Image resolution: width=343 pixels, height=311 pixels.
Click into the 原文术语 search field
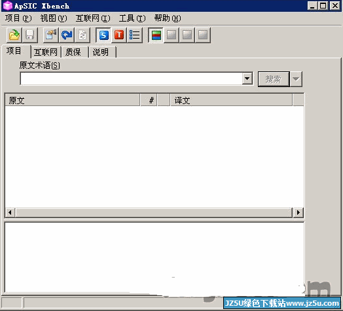point(132,79)
